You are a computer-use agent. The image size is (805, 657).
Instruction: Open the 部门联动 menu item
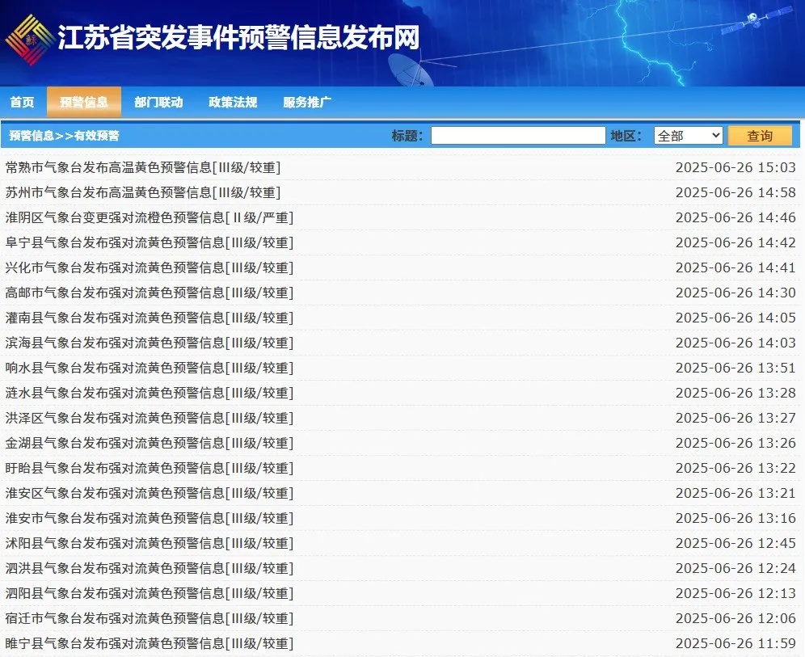(158, 102)
